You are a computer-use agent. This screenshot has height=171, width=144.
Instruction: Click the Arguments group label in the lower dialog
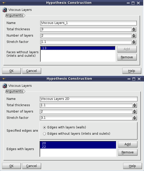point(14,91)
